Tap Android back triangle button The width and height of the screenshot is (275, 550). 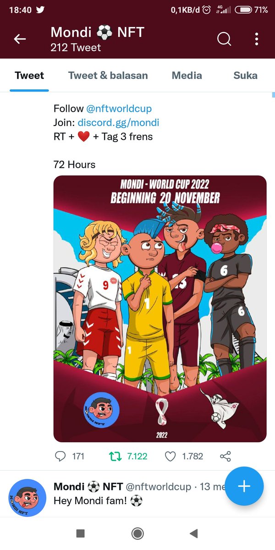[x=193, y=533]
